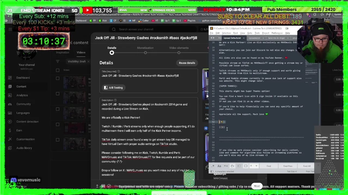Open the Dashboard page in YouTube Studio sidebar
The height and width of the screenshot is (195, 348).
pyautogui.click(x=23, y=78)
